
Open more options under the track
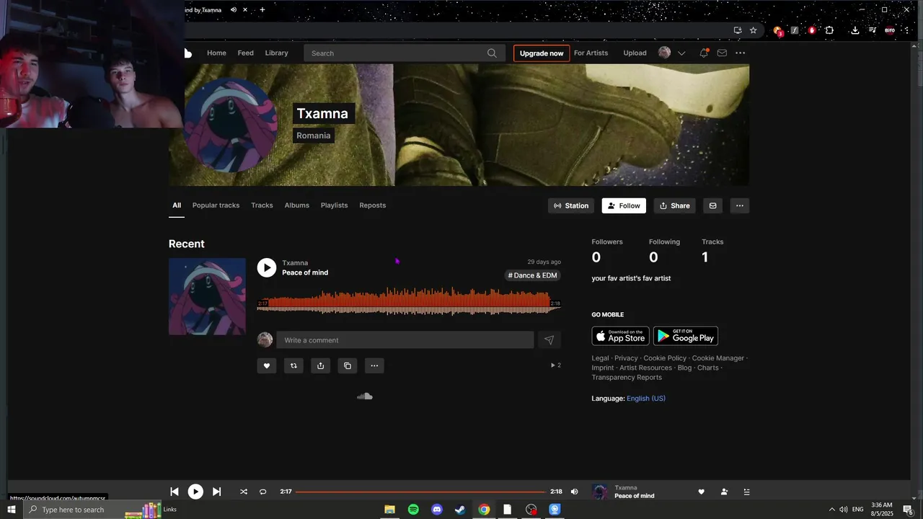tap(374, 365)
